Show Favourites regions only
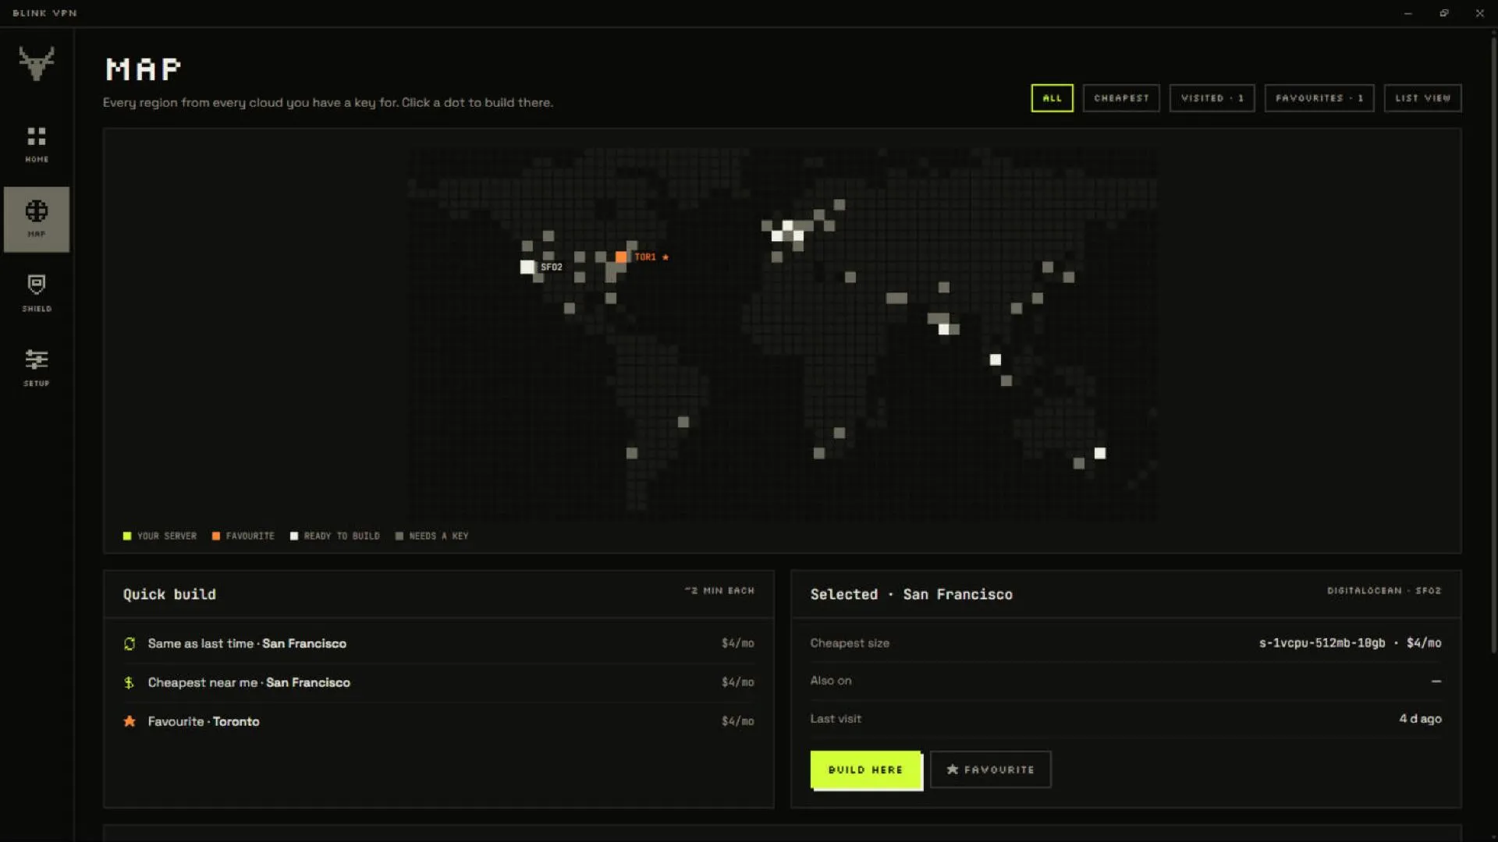The width and height of the screenshot is (1498, 842). (1319, 98)
